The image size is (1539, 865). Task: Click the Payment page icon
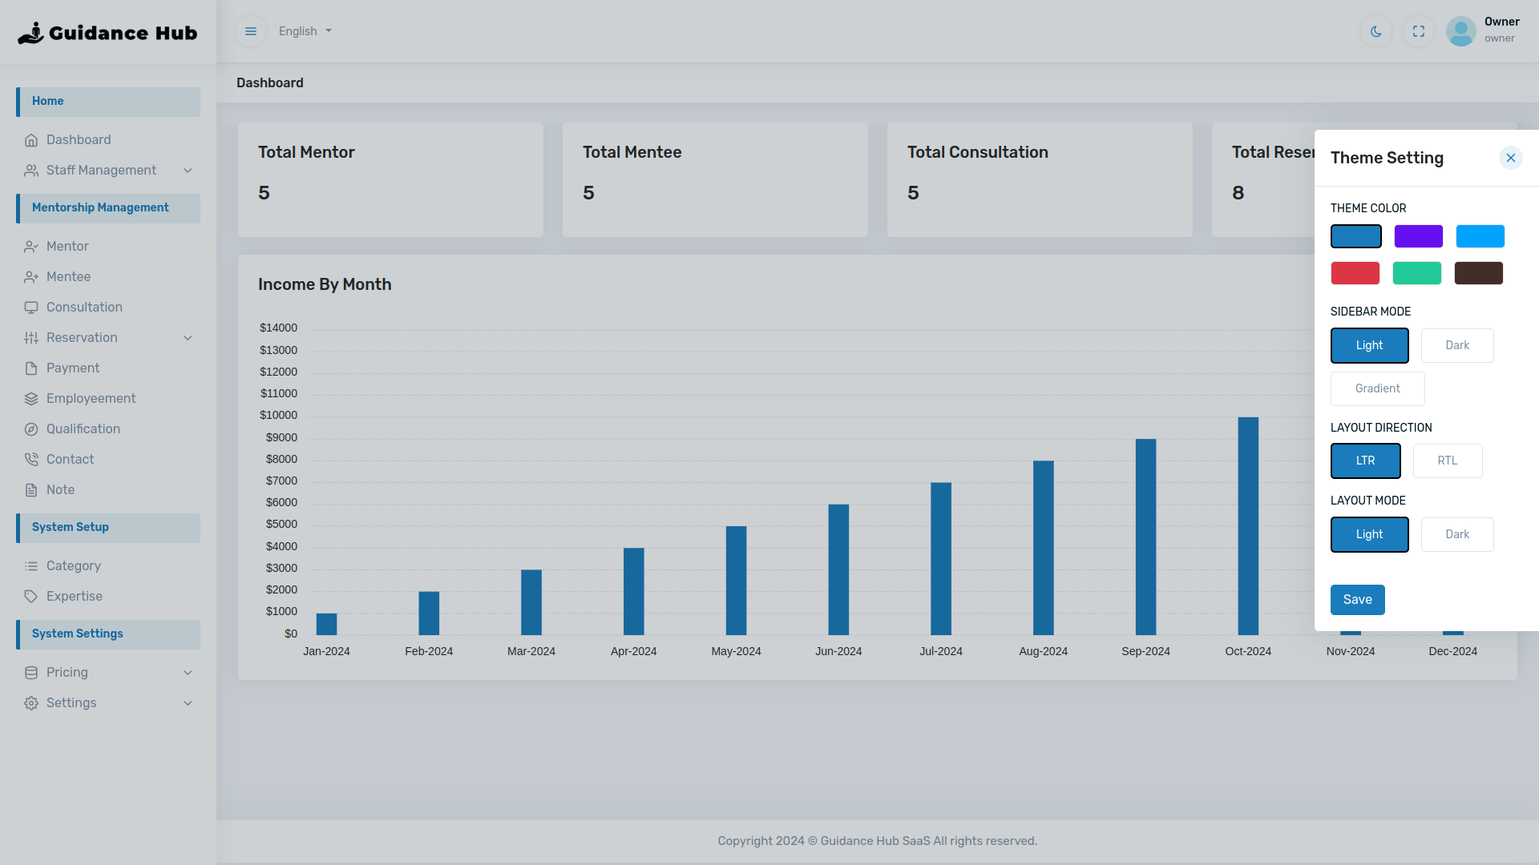coord(32,368)
